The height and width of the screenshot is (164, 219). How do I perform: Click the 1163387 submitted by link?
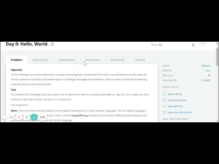(x=206, y=80)
